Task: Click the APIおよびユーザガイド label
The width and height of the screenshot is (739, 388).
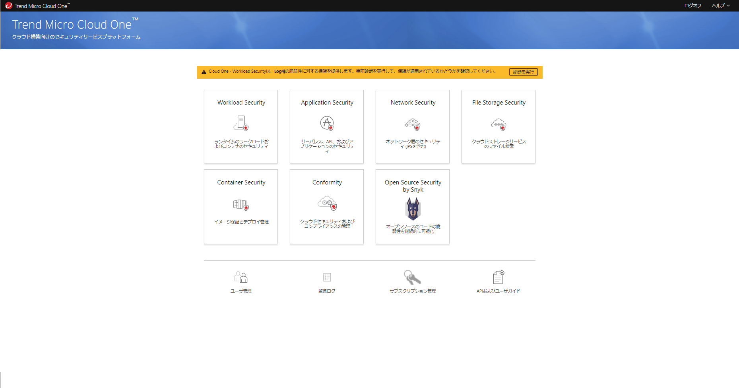Action: point(498,291)
